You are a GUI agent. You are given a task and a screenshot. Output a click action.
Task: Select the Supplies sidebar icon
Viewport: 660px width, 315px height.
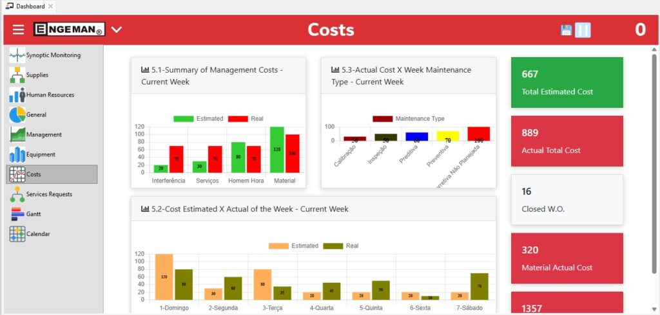click(17, 75)
